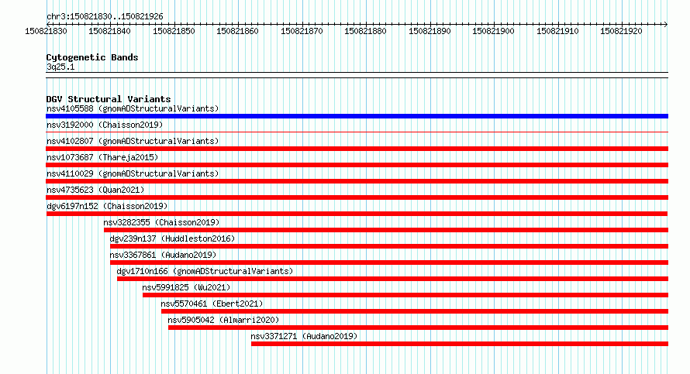Click the nsv4105588 gnomADStructuralVariants label
This screenshot has width=690, height=374.
[133, 108]
